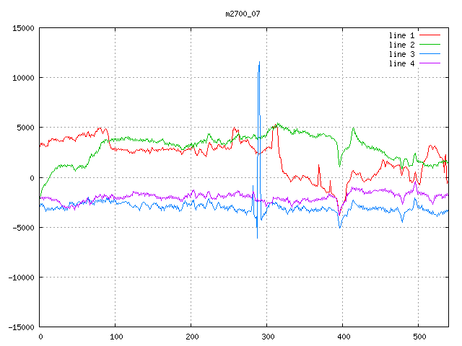Click the line 3 legend color sample
Screen dimensions: 462x346
430,54
